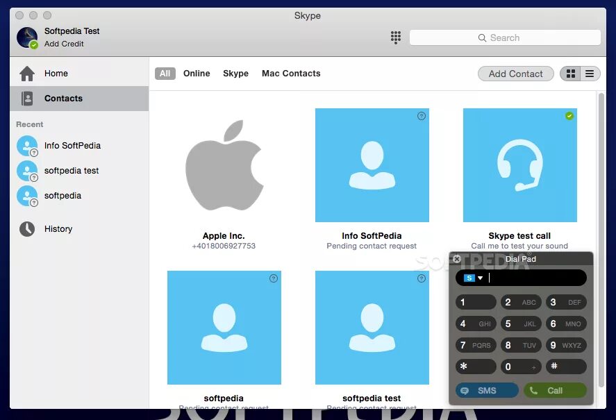The width and height of the screenshot is (616, 420).
Task: Dial digit 8 TUV on the Dial Pad
Action: (x=521, y=345)
